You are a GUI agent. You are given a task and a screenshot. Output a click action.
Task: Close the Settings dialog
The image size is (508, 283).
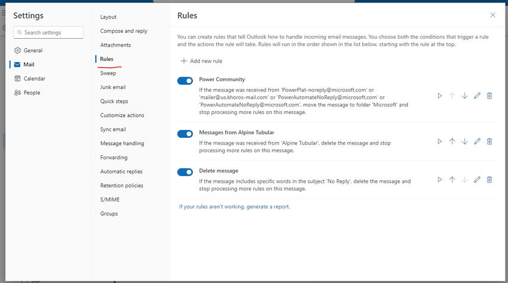click(492, 15)
